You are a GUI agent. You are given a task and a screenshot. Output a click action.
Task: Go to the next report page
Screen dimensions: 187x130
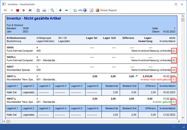tap(24, 10)
